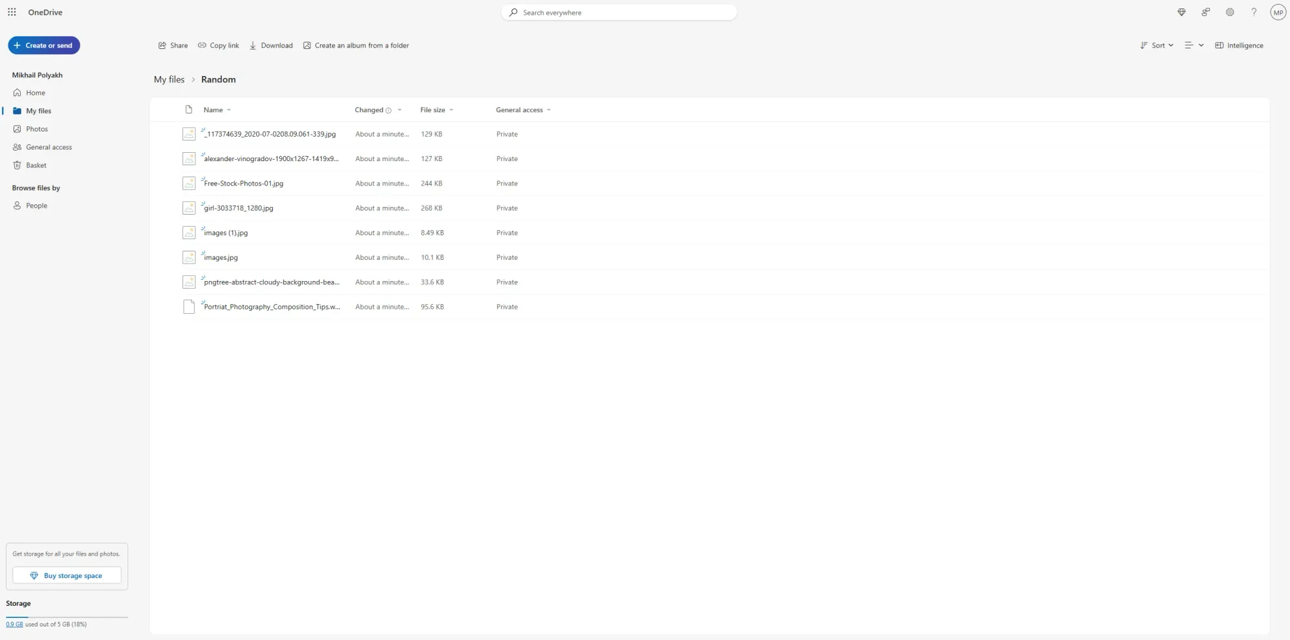
Task: Open the Basket in the sidebar
Action: [35, 165]
